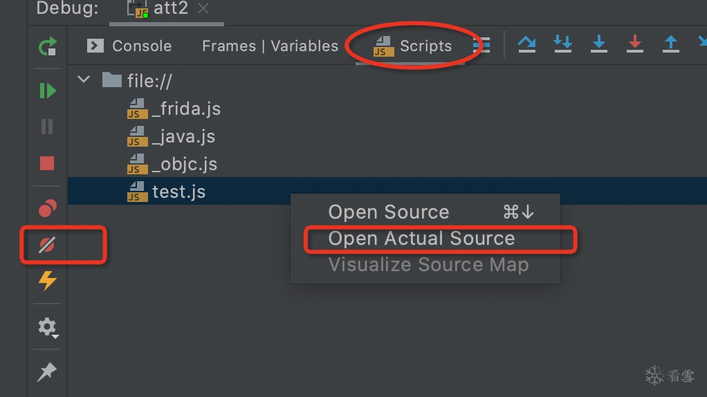707x397 pixels.
Task: Click the yellow lightning bolt icon
Action: coord(47,281)
